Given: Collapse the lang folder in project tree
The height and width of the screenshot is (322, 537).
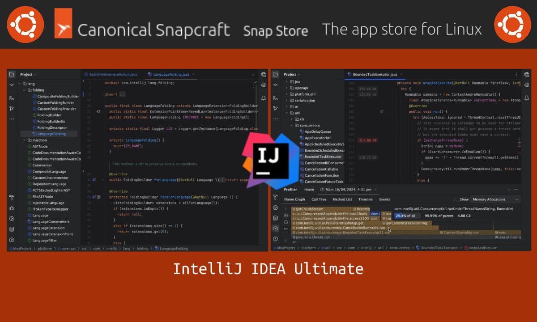Looking at the screenshot, I should tap(19, 84).
